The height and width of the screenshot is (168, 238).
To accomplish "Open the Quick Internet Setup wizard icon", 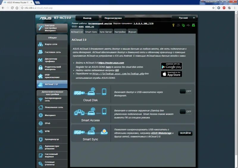I will click(x=41, y=28).
